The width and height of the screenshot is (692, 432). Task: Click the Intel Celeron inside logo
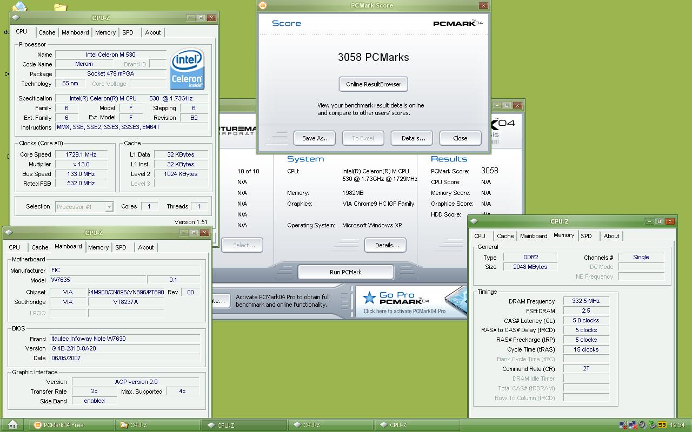pos(187,69)
